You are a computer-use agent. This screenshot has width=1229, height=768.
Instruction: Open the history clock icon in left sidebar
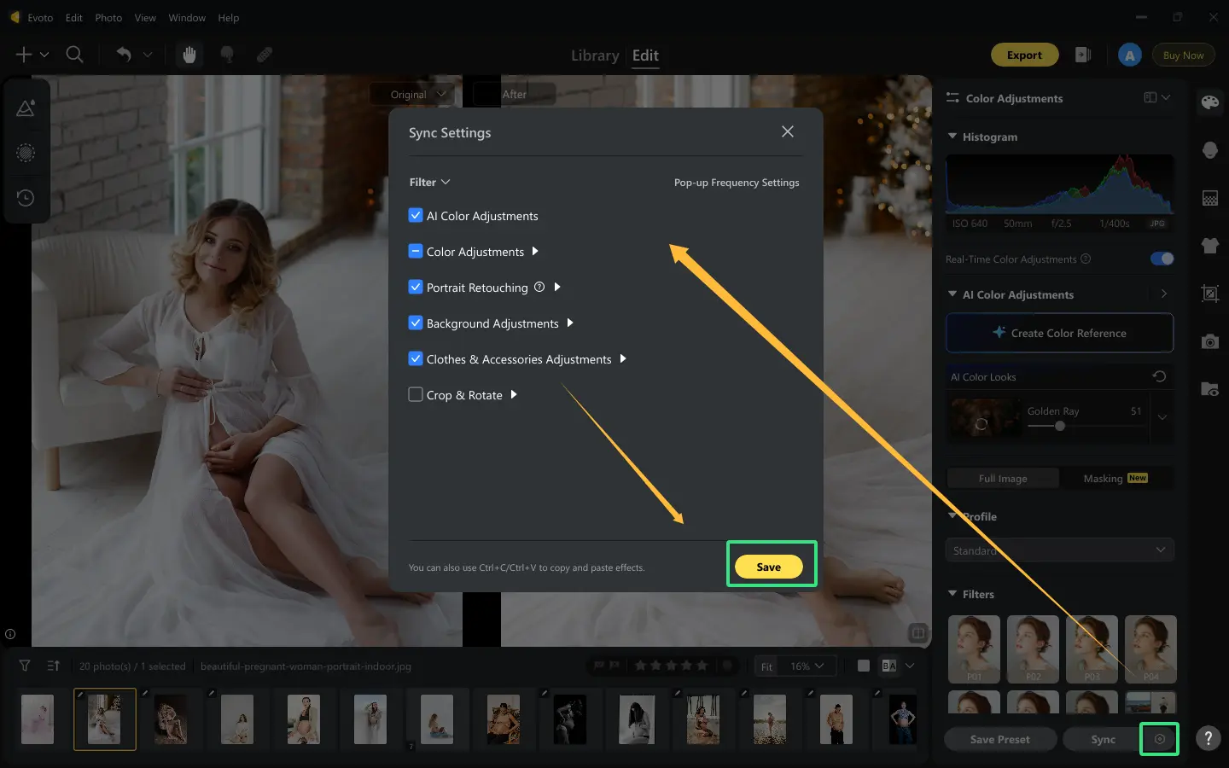click(26, 198)
